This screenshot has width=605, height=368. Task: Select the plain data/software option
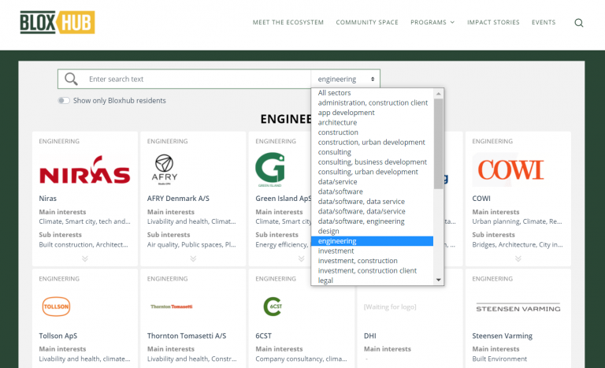tap(372, 191)
